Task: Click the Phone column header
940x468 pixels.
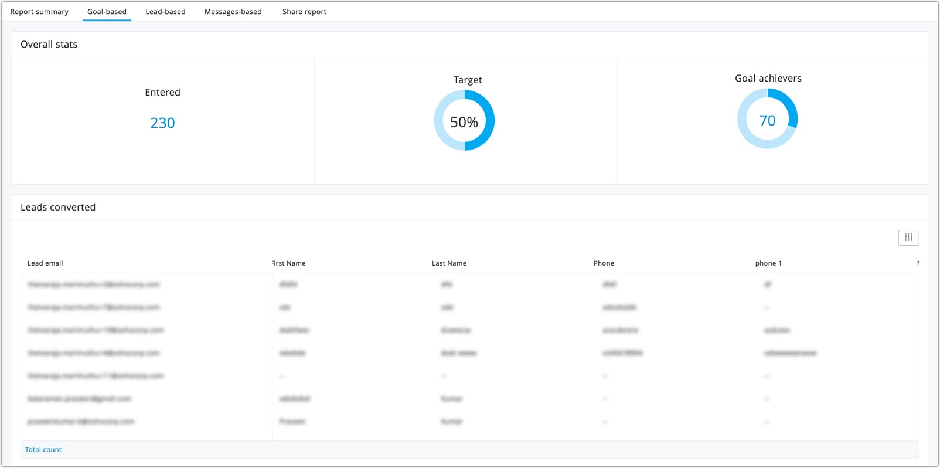Action: click(x=604, y=263)
